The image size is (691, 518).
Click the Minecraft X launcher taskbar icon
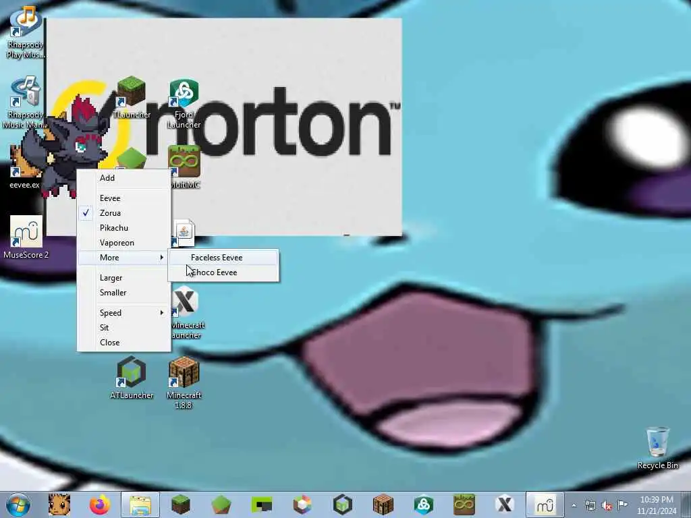(505, 505)
